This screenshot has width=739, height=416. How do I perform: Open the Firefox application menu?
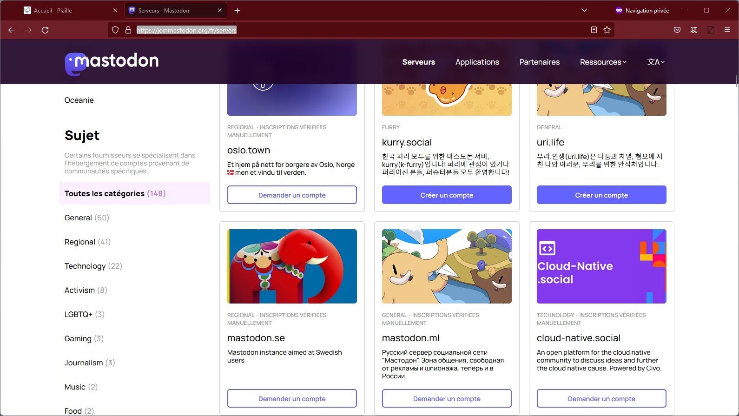point(727,30)
